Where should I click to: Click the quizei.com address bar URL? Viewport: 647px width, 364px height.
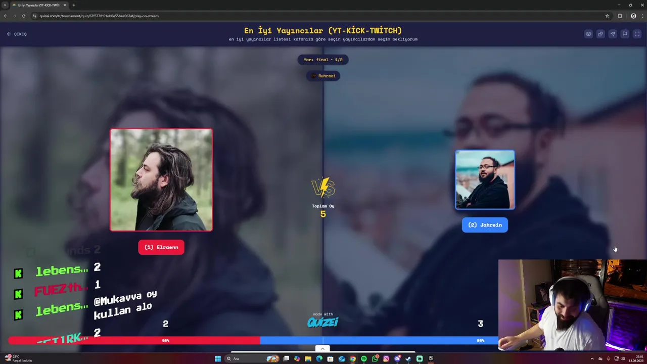point(99,16)
